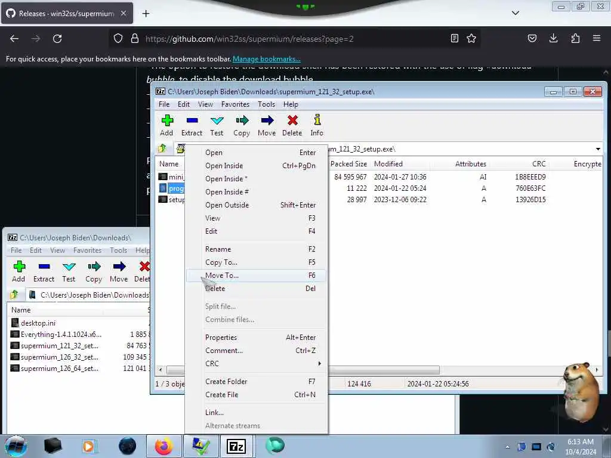Toggle reader view icon in address bar
The width and height of the screenshot is (611, 458).
pos(454,38)
